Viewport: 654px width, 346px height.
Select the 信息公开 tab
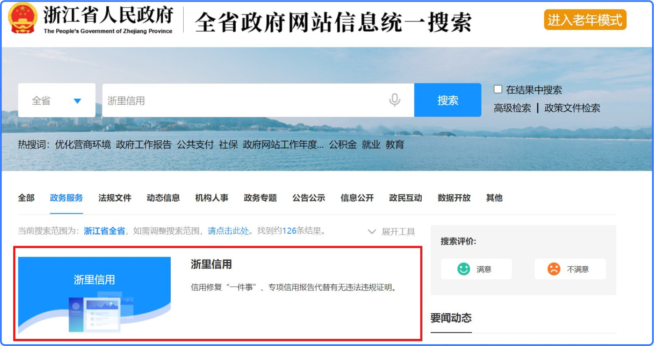357,198
